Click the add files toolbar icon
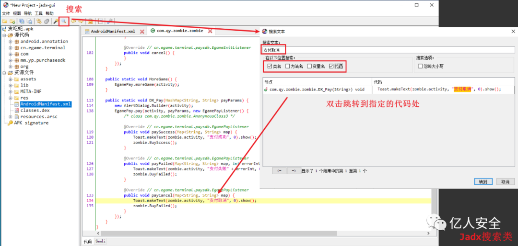This screenshot has height=246, width=518. point(12,22)
